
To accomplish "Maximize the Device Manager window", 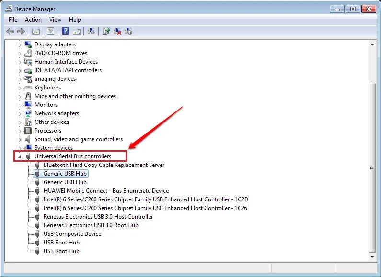I will pyautogui.click(x=353, y=9).
